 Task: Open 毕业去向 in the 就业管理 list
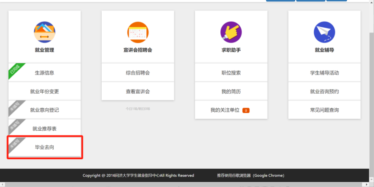pos(45,147)
